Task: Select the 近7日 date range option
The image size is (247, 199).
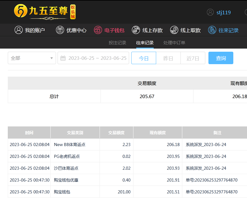Action: [193, 58]
